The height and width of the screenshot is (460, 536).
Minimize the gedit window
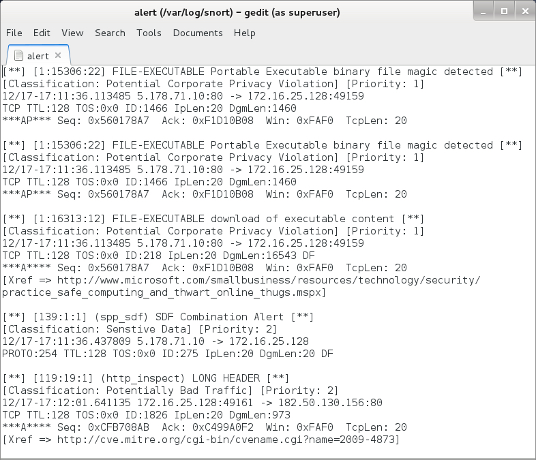483,12
